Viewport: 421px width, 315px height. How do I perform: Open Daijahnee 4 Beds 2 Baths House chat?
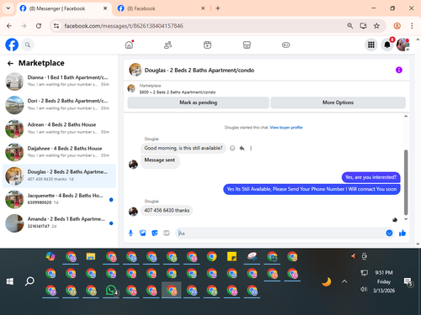coord(59,152)
